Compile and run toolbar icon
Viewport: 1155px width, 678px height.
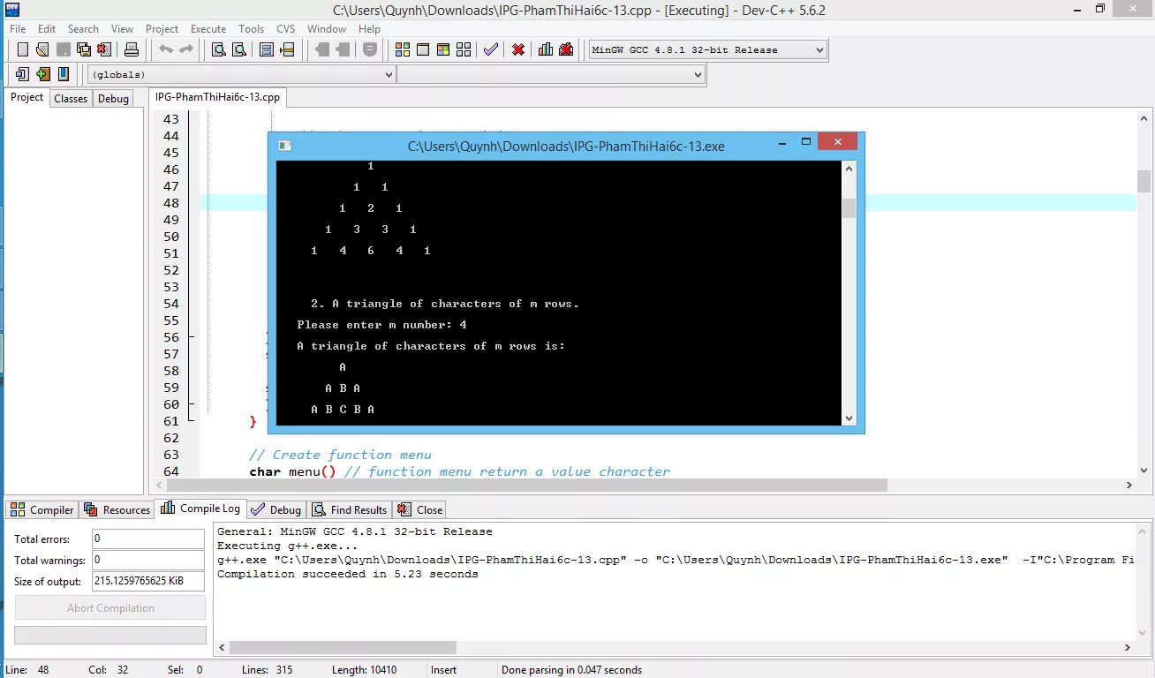point(443,49)
